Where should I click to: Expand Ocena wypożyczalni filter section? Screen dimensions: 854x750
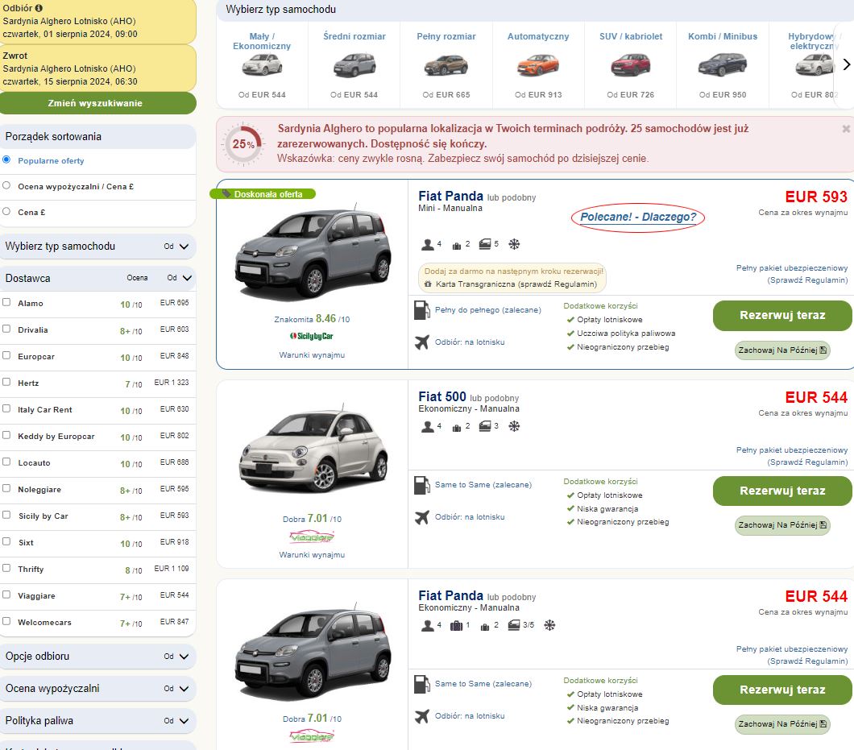coord(97,689)
